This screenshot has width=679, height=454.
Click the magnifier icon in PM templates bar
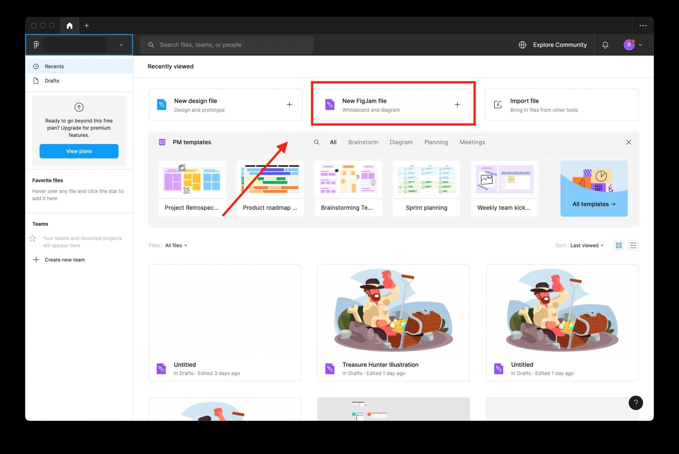click(x=317, y=142)
